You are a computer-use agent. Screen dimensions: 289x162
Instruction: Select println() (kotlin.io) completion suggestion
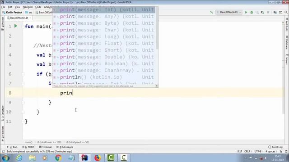104,77
